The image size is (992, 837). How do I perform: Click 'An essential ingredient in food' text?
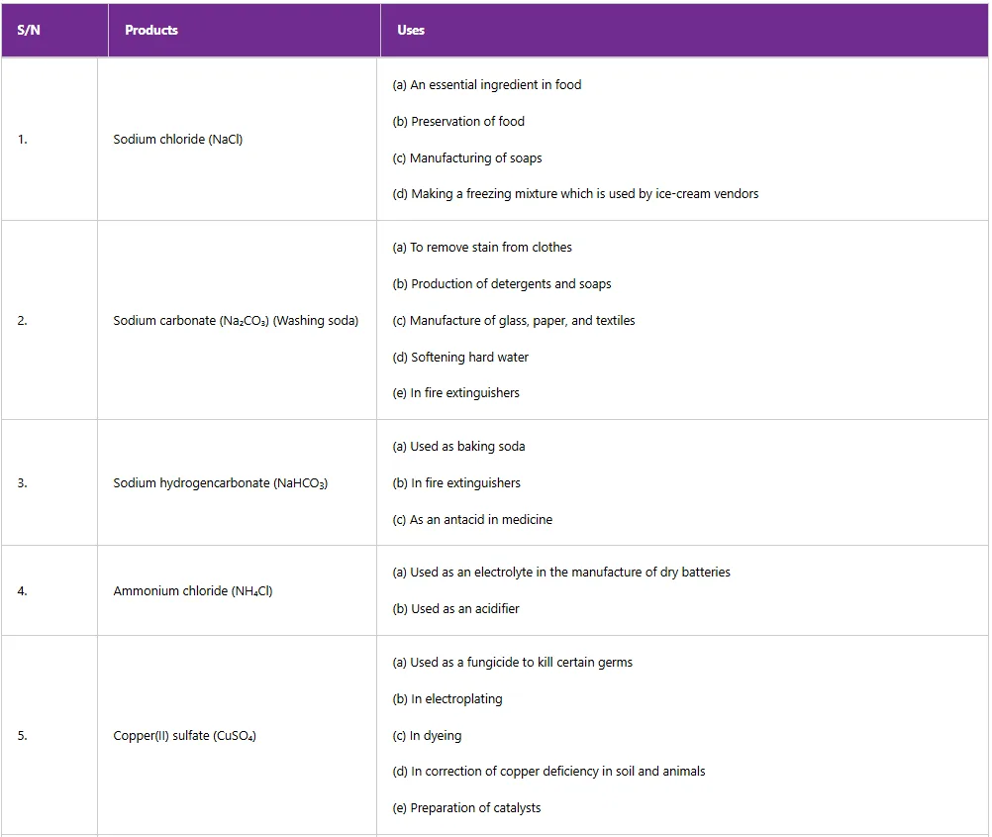click(x=487, y=85)
